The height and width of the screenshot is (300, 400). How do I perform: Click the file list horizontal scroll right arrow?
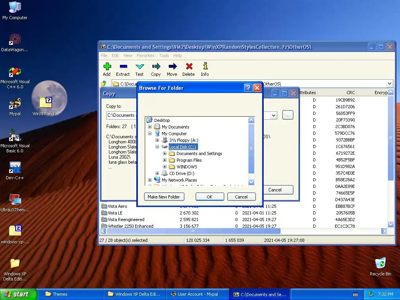tap(384, 231)
